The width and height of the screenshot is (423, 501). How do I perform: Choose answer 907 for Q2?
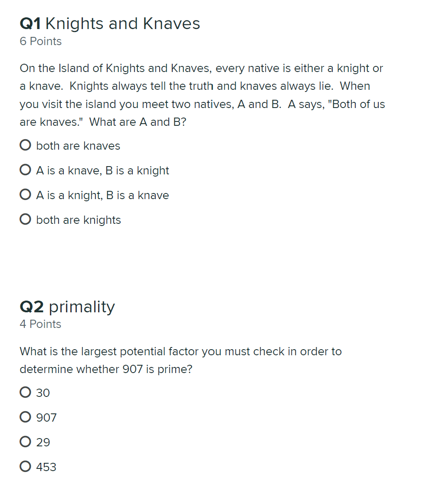tap(25, 416)
